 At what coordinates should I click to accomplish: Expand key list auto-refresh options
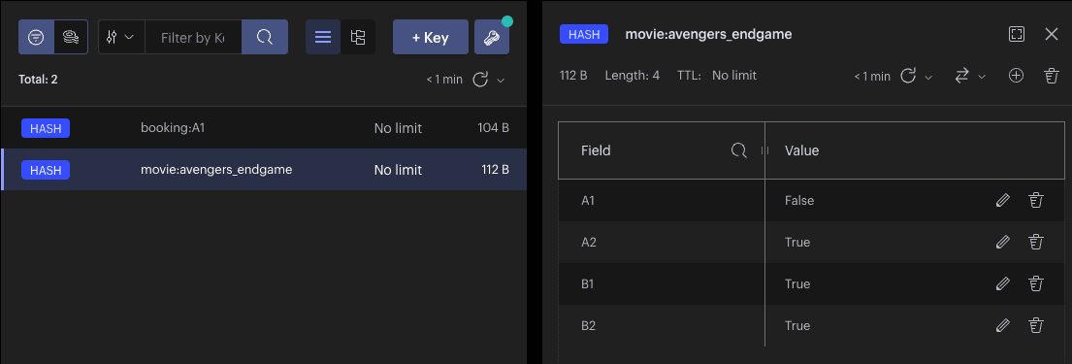point(501,80)
